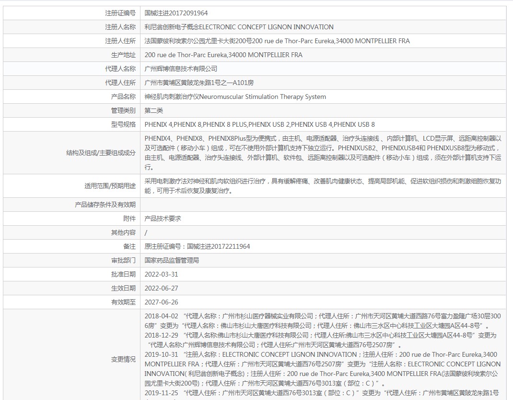Click the 注册证编号 label cell
513x400 pixels.
(x=71, y=13)
